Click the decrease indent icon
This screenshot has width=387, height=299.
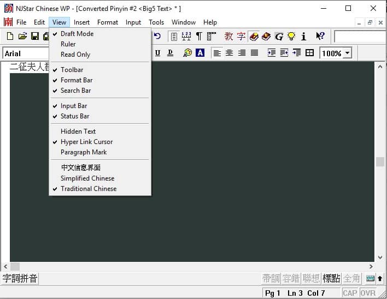pos(284,53)
